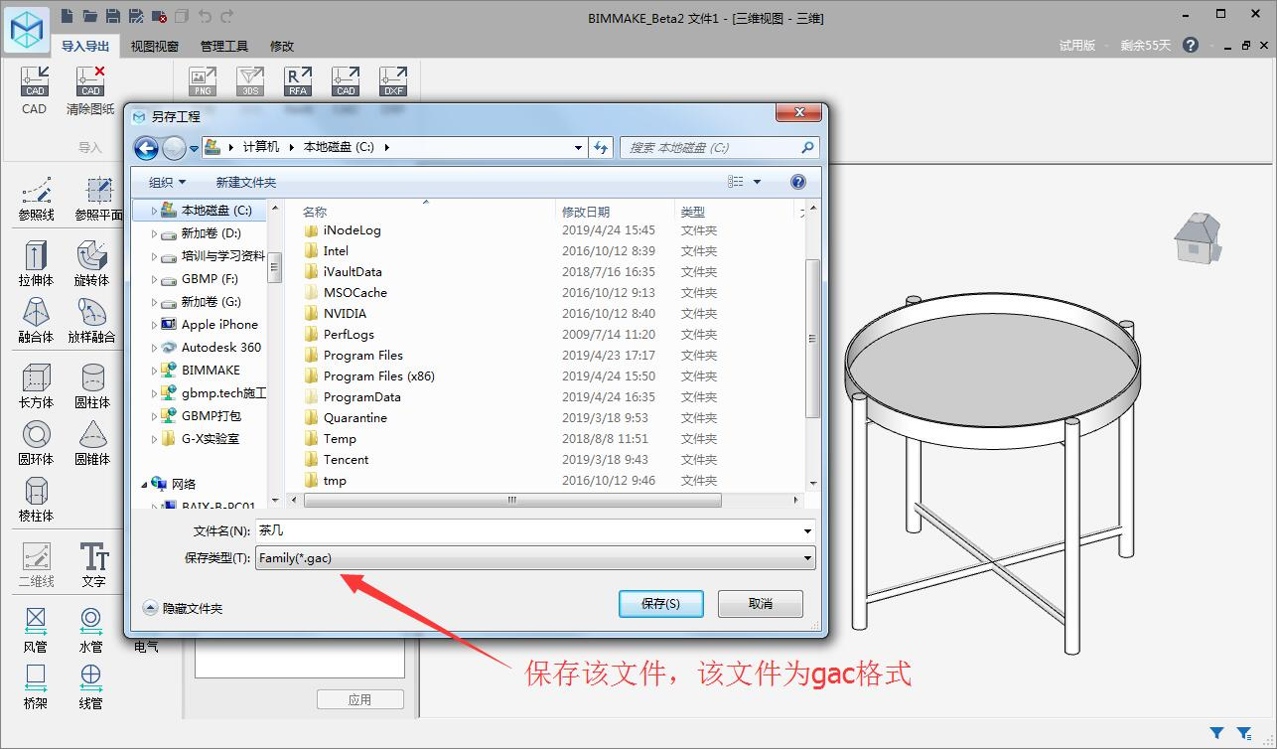Click the open folder icon in title bar
Screen dimensions: 1277x749
[x=89, y=16]
